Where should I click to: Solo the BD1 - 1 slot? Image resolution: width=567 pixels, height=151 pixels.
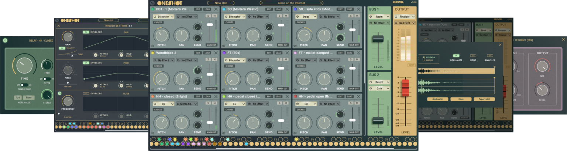tap(208, 16)
